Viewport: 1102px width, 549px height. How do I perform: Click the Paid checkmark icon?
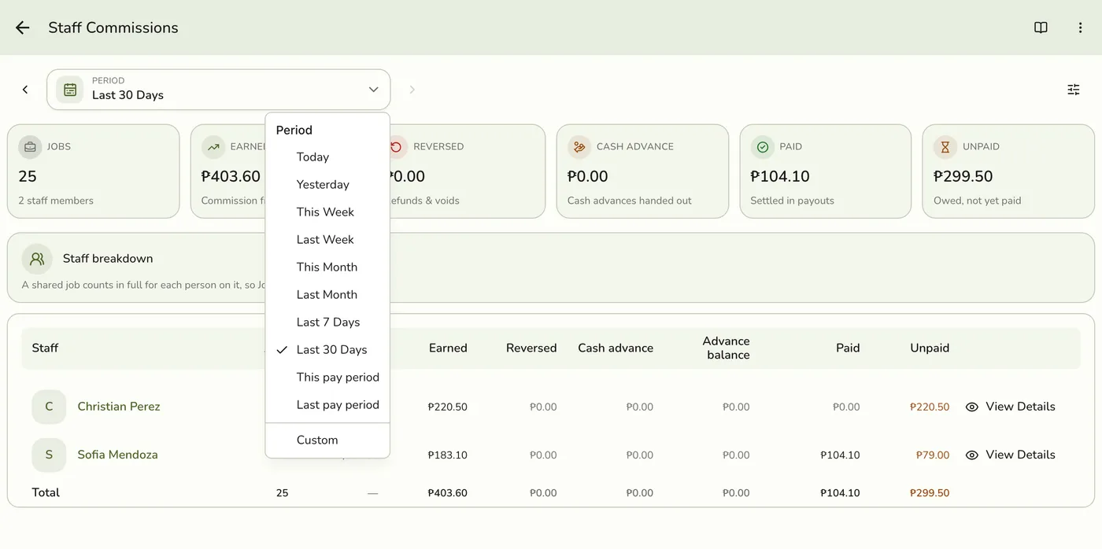[x=762, y=147]
